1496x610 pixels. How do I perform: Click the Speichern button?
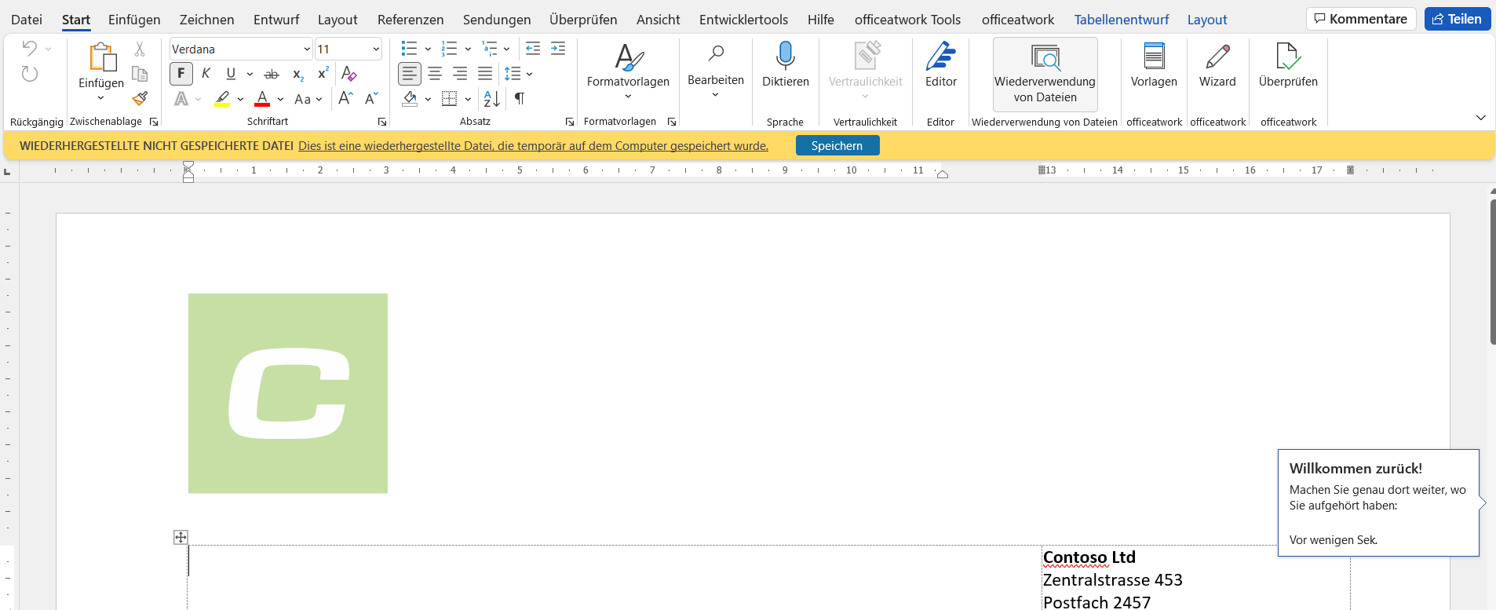pos(837,145)
